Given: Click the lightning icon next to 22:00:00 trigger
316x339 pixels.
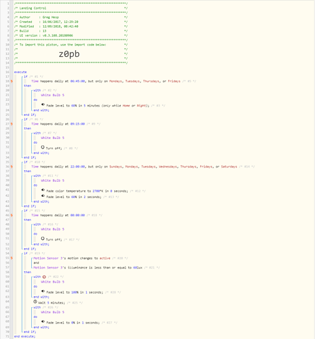Looking at the screenshot, I should 12,167.
